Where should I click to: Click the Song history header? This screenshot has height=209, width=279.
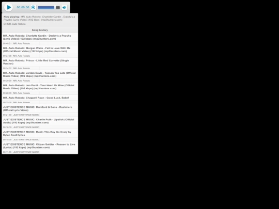(40, 30)
